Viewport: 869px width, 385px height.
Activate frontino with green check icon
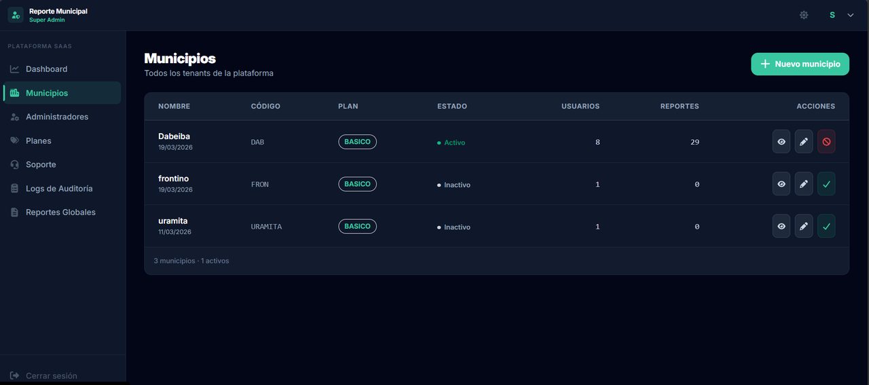coord(826,184)
